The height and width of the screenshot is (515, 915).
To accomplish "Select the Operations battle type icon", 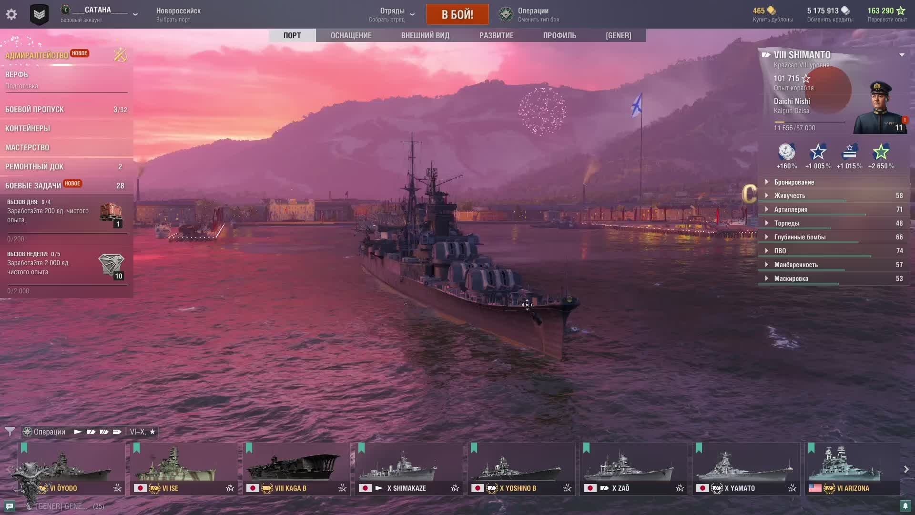I will coord(506,14).
